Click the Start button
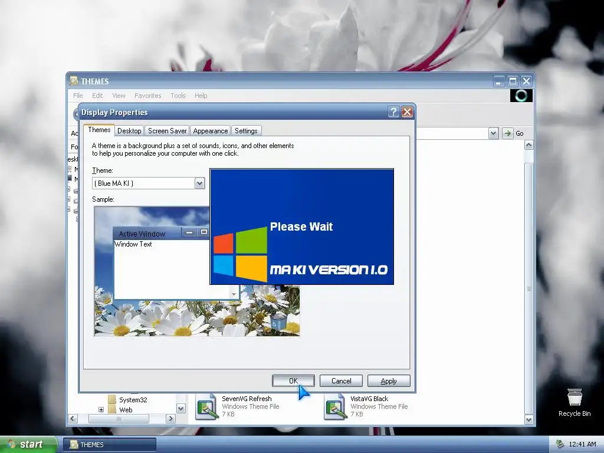 (x=28, y=445)
